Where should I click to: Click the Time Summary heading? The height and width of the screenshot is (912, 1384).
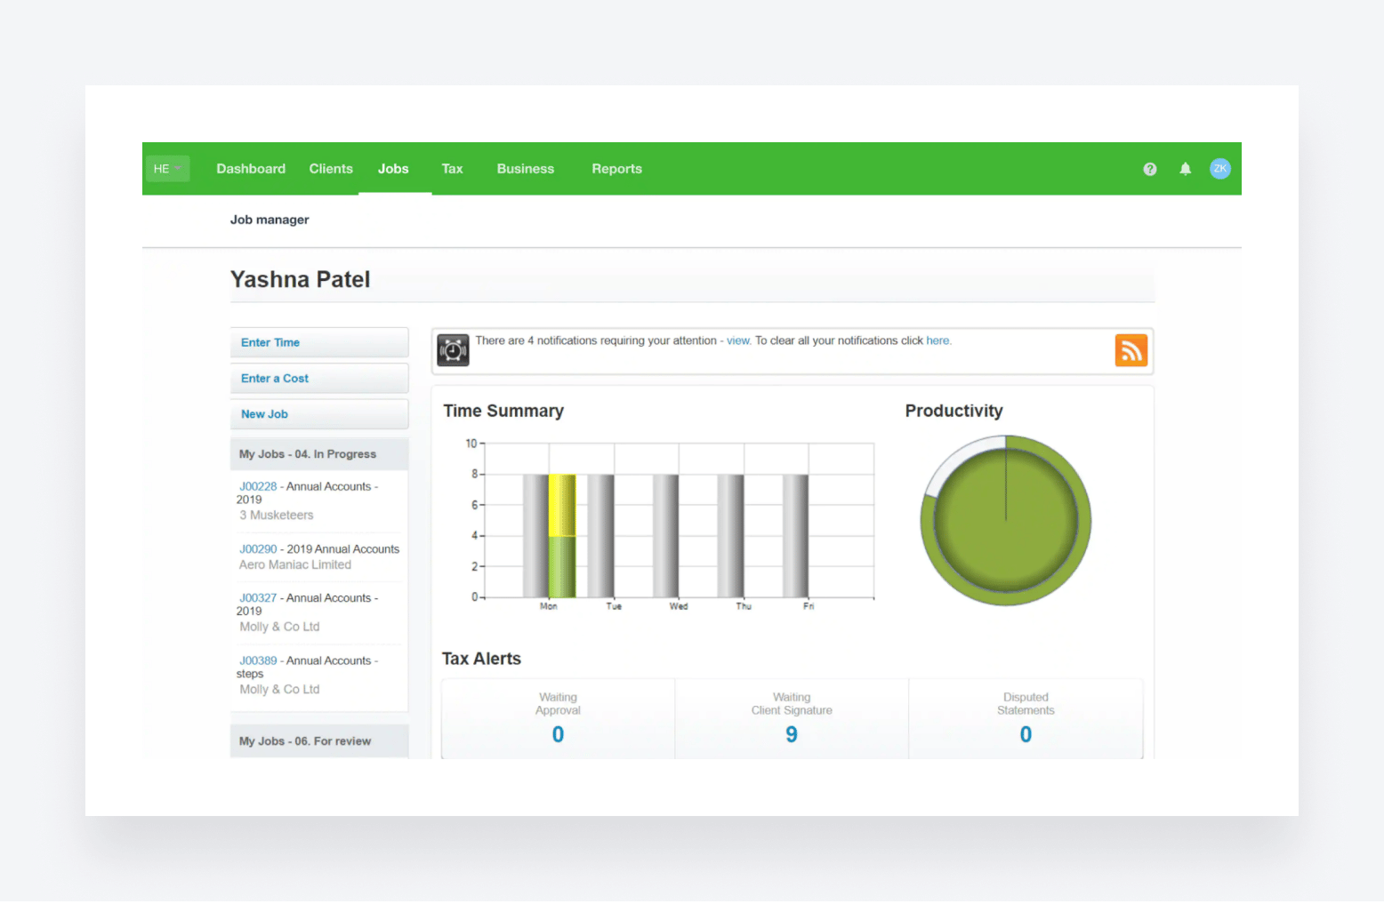pos(503,411)
